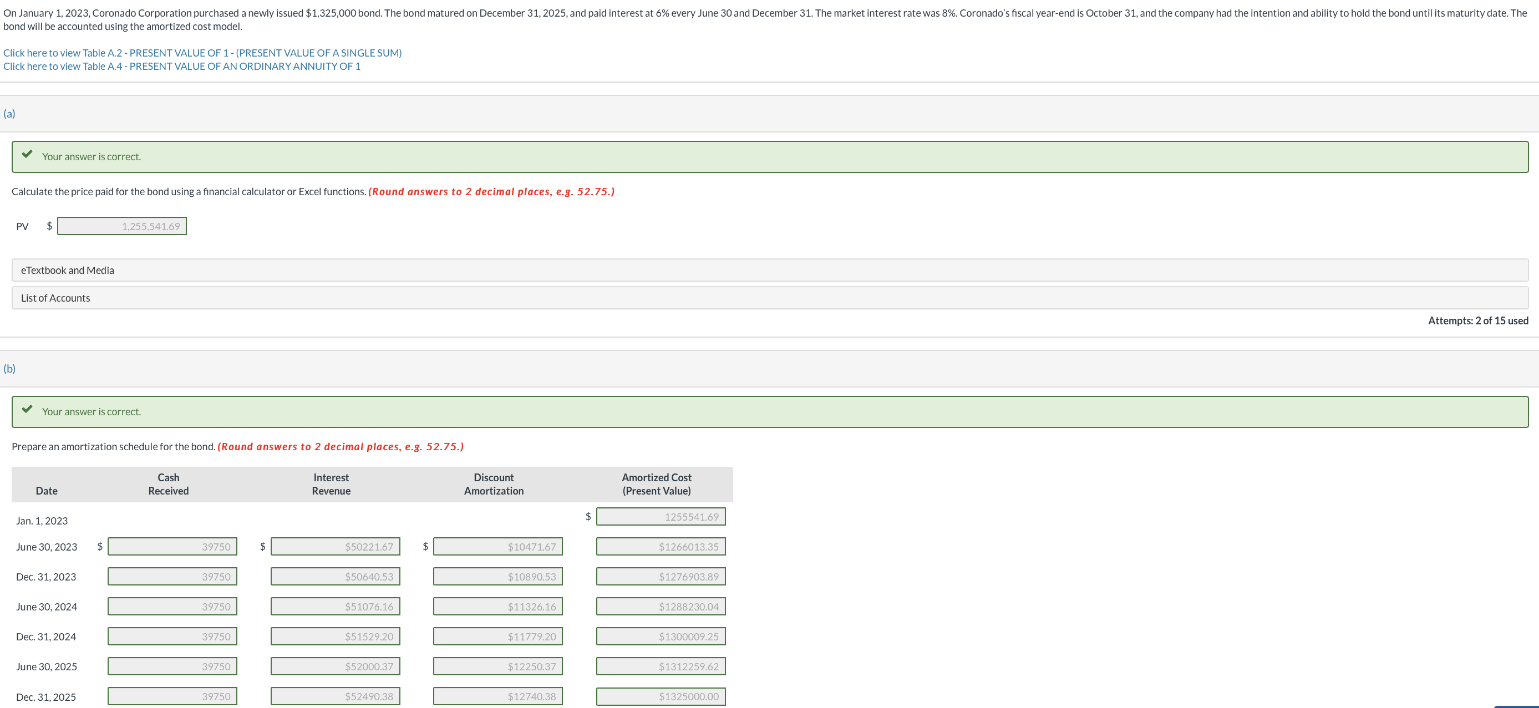The height and width of the screenshot is (708, 1539).
Task: Click Dec. 31, 2023 discount amortization field
Action: coord(497,577)
